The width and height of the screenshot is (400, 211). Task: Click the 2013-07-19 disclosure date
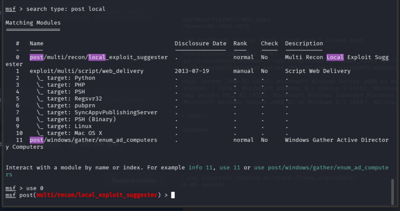(192, 71)
